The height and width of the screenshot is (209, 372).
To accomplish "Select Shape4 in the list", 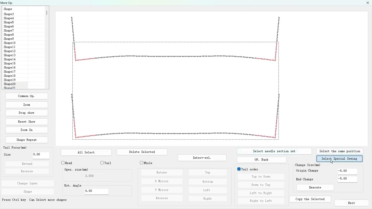I will click(9, 18).
